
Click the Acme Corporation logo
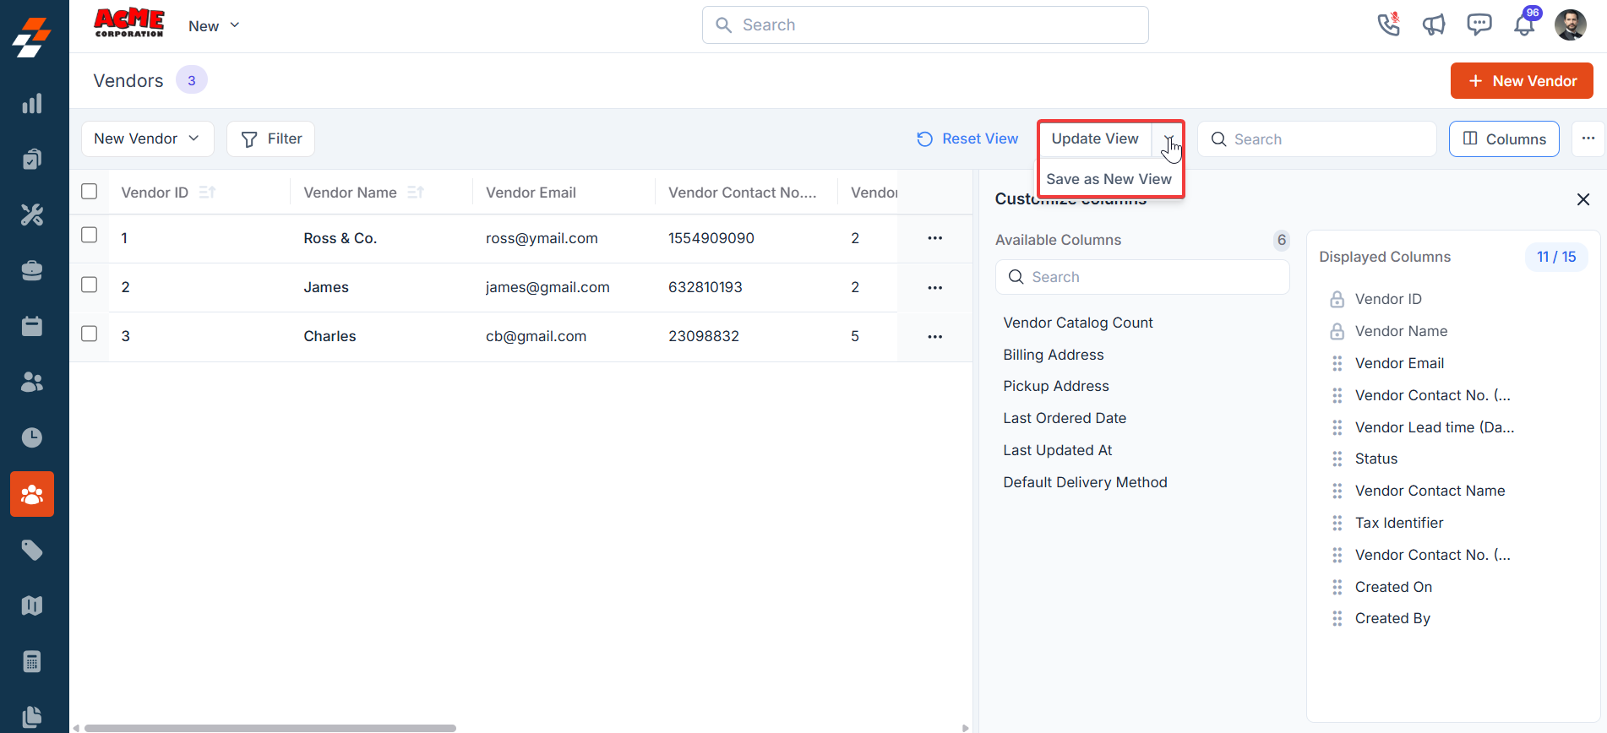pos(129,23)
